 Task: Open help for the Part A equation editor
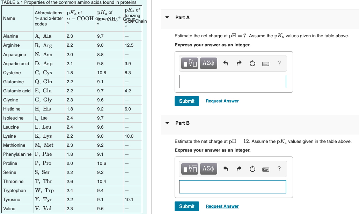[279, 63]
